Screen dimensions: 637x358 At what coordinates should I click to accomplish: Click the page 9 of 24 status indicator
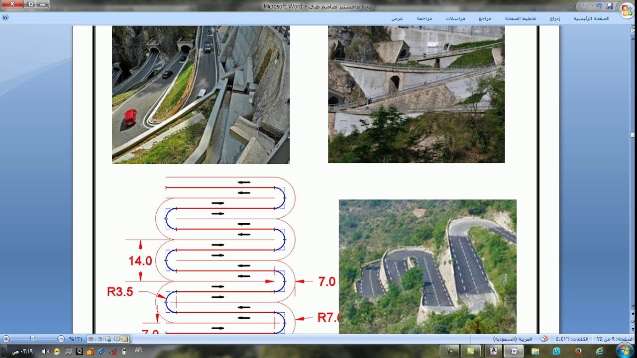[614, 339]
